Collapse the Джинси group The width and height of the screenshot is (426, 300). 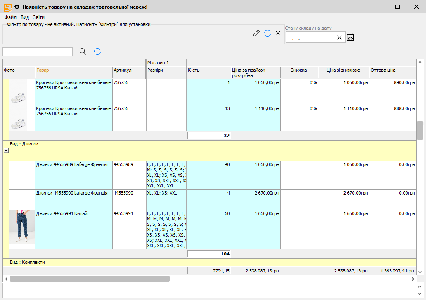(6, 151)
